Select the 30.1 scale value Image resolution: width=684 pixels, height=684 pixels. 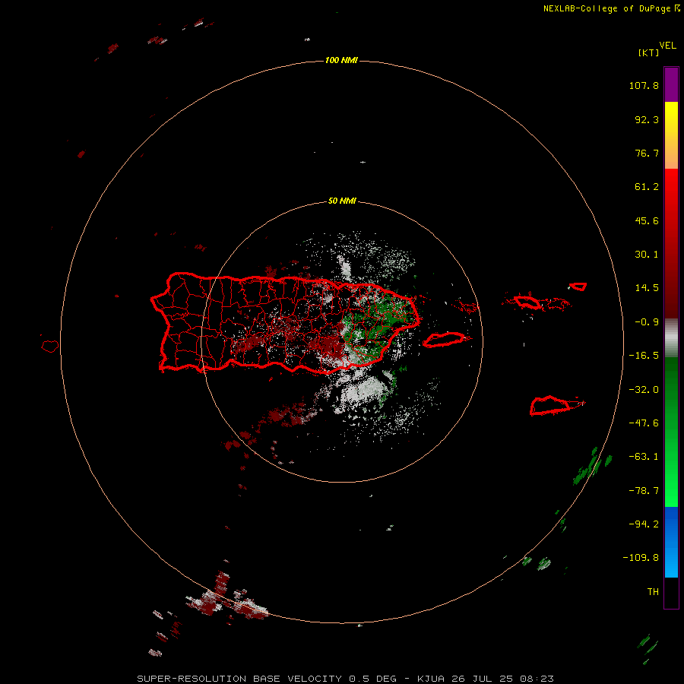[x=647, y=255]
